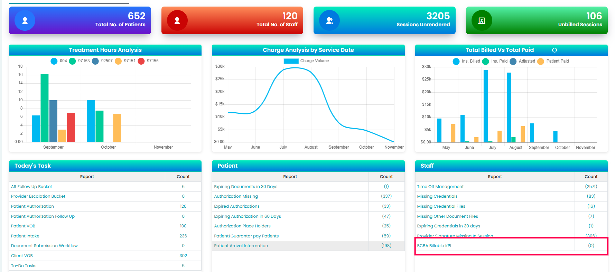Click the Charge Analysis by Service Date title
This screenshot has width=615, height=272.
coord(308,50)
